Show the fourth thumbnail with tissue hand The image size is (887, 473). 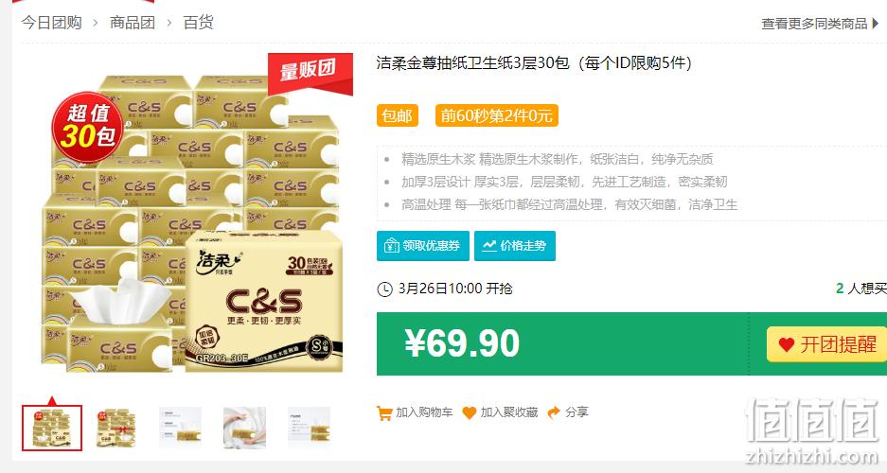click(244, 428)
